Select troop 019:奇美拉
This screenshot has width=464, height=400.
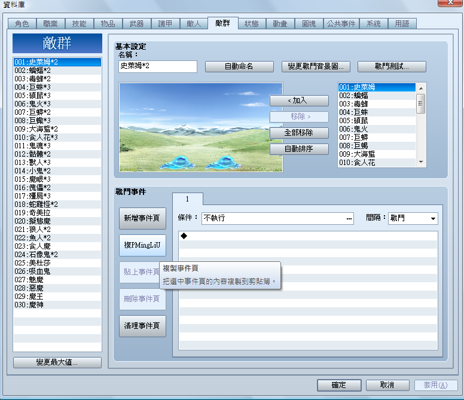[x=57, y=213]
